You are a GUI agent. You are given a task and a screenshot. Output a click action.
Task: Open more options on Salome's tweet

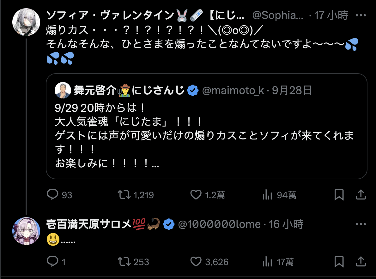(x=361, y=224)
